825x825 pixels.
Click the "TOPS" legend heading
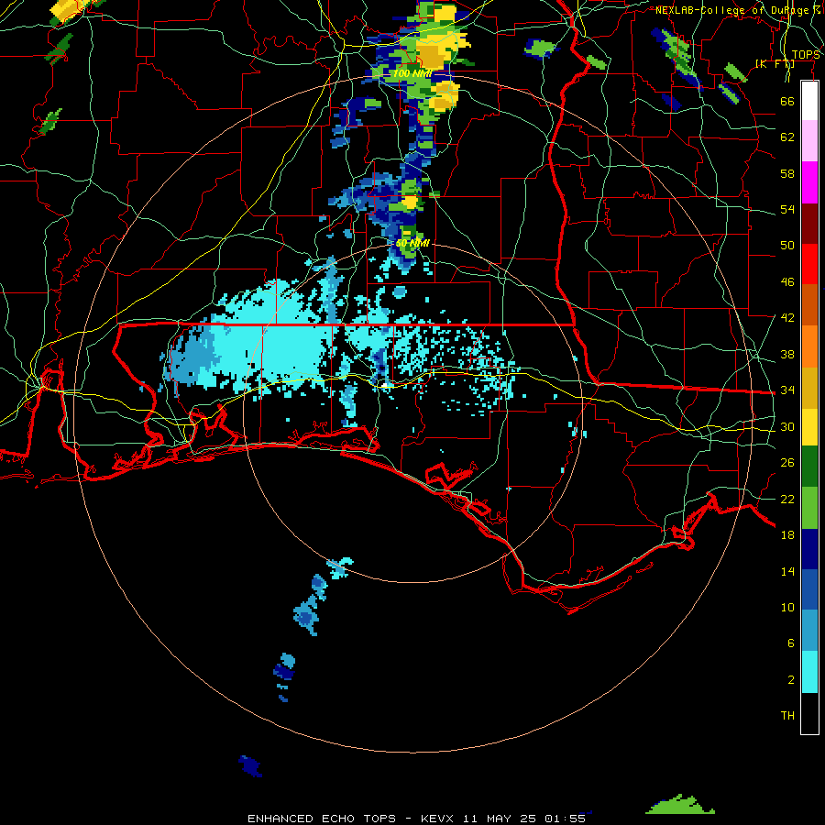coord(806,55)
